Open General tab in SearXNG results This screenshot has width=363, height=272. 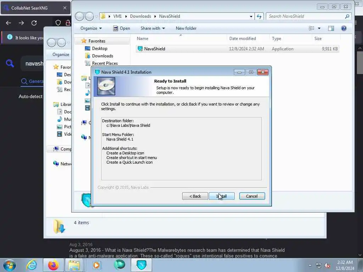[32, 81]
